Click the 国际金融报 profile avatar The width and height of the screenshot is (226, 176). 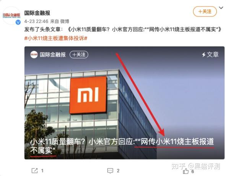pos(11,15)
